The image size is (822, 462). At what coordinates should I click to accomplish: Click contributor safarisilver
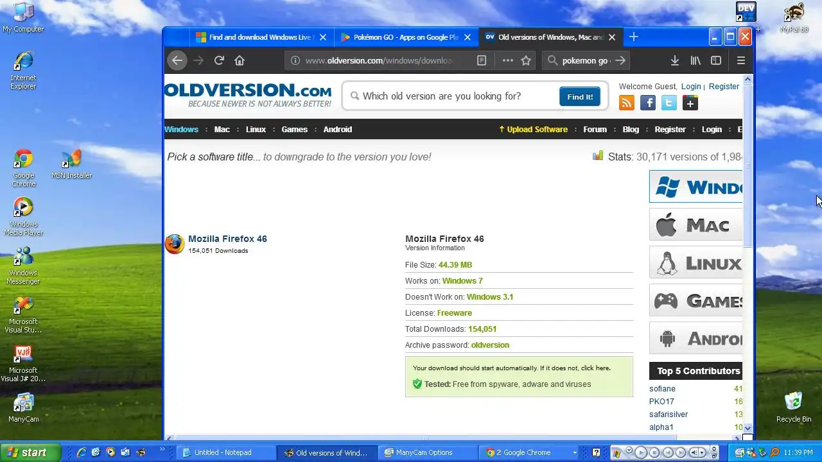tap(669, 415)
